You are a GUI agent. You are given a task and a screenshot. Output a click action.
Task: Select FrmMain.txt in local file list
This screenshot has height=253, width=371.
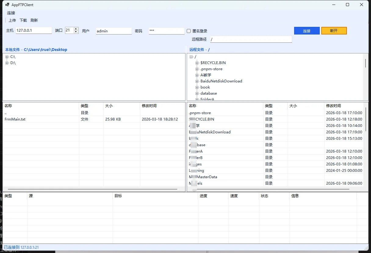[15, 119]
